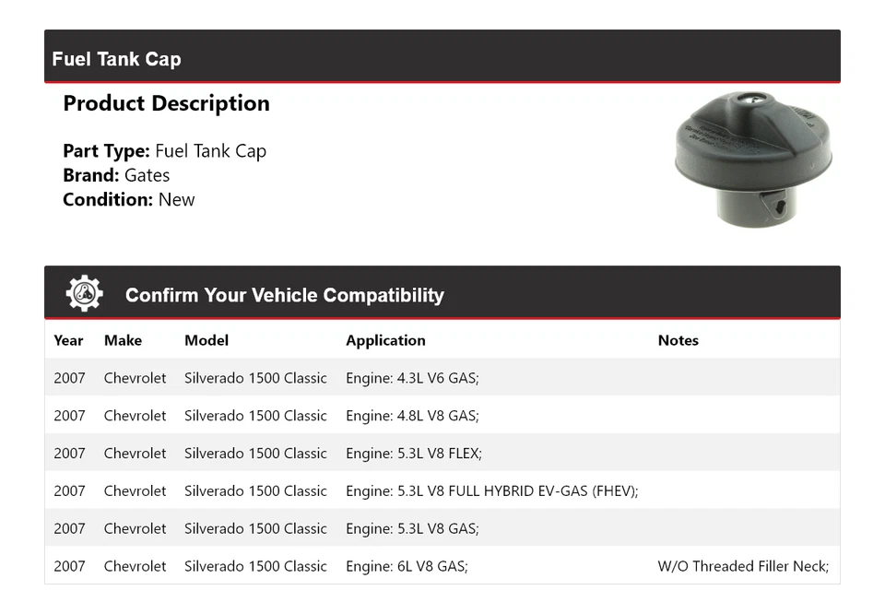Click the Notes column header
The image size is (885, 614).
click(x=678, y=340)
